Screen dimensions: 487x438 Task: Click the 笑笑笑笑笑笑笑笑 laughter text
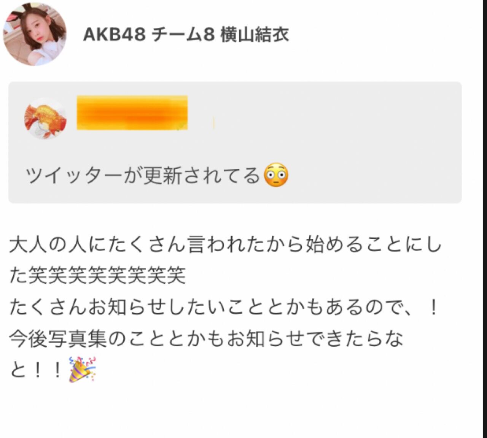click(x=107, y=276)
